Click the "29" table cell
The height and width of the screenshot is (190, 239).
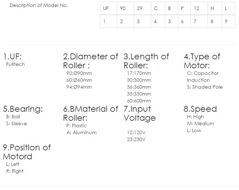tap(139, 8)
